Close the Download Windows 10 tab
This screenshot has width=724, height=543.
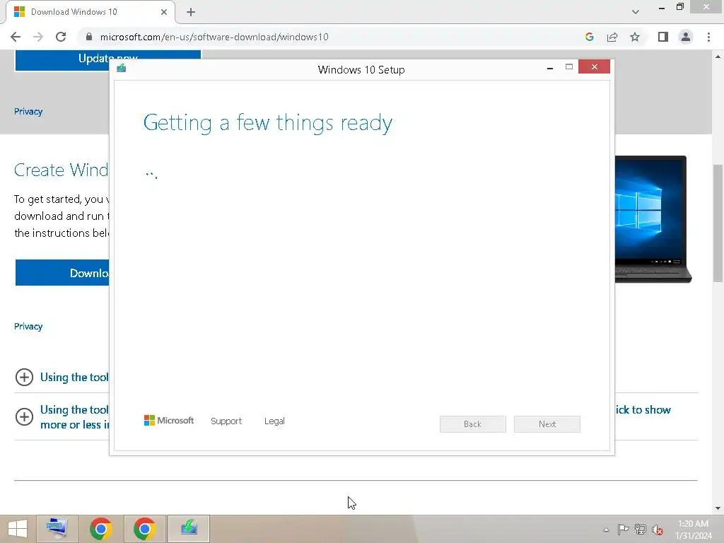pos(164,12)
